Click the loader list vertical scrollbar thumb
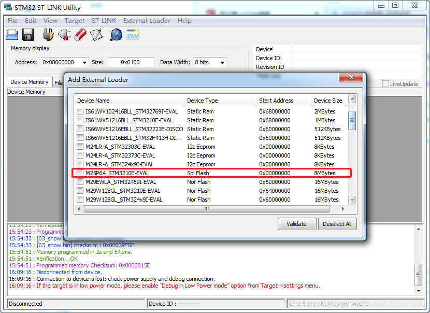The width and height of the screenshot is (430, 313). (352, 120)
